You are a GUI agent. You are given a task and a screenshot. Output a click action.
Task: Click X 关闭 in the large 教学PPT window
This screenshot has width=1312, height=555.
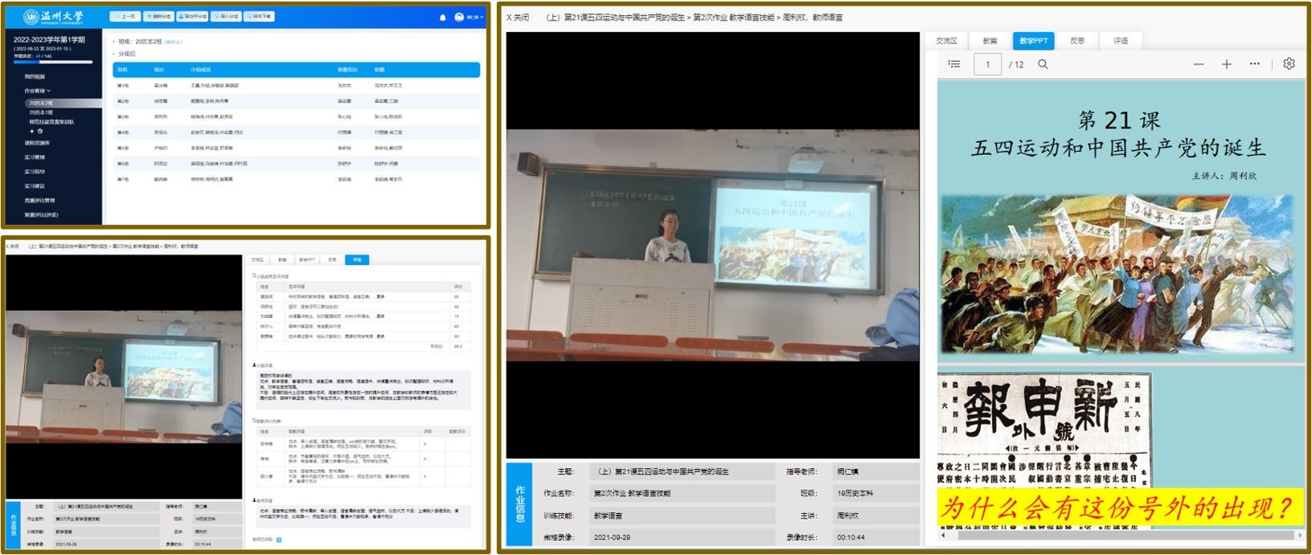(x=518, y=18)
